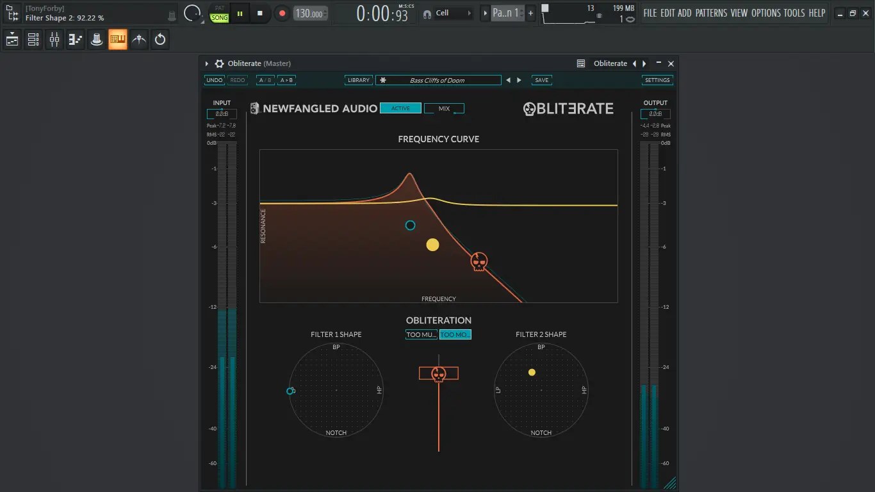
Task: Click the SAVE preset button
Action: pos(541,79)
